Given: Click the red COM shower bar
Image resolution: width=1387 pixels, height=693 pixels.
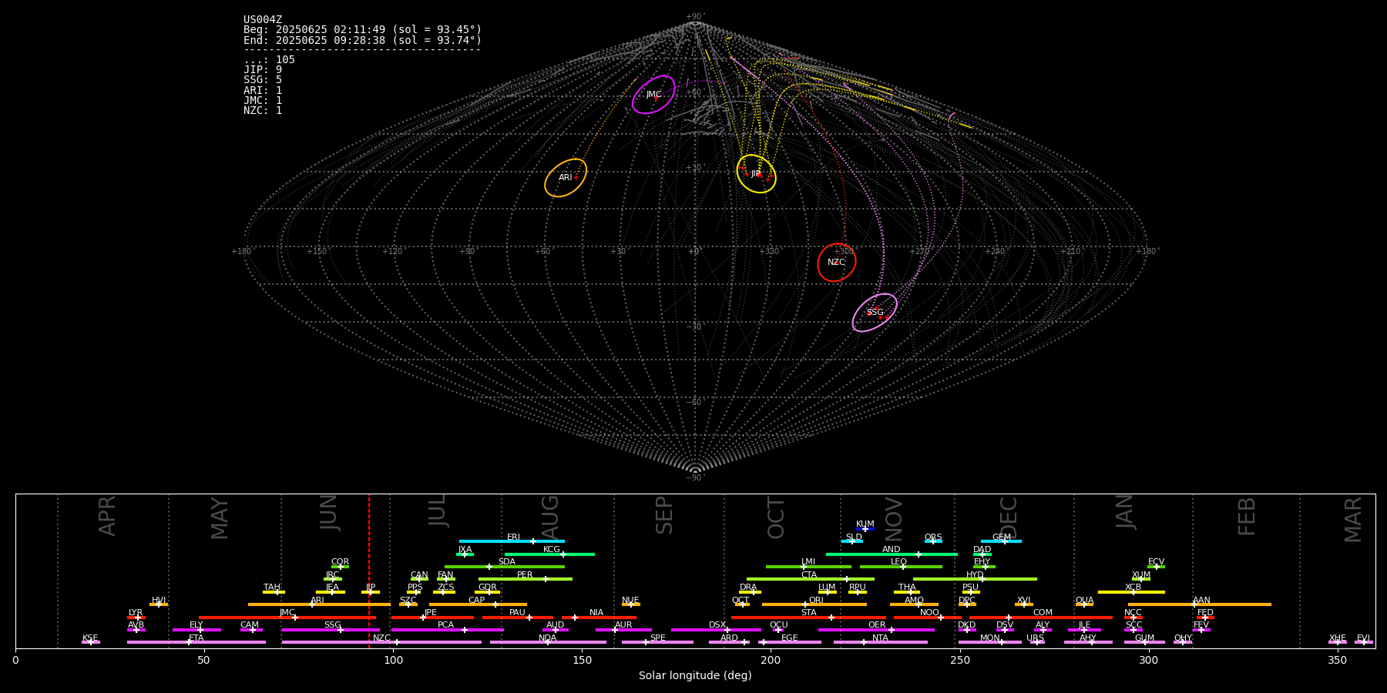Looking at the screenshot, I should [1041, 618].
